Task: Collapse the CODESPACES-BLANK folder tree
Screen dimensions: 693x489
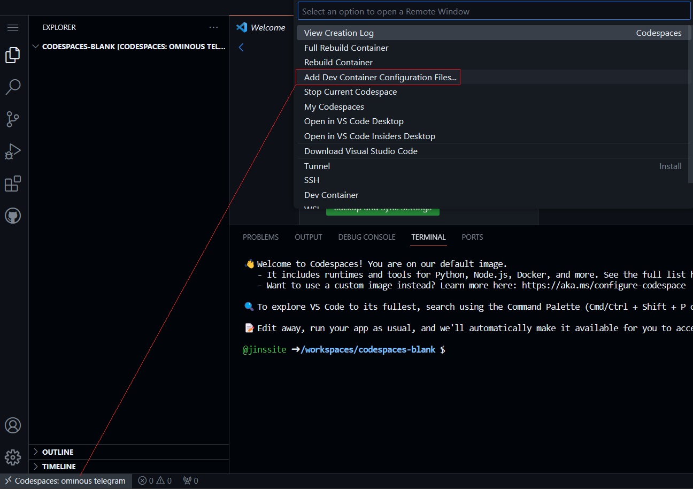Action: point(35,46)
